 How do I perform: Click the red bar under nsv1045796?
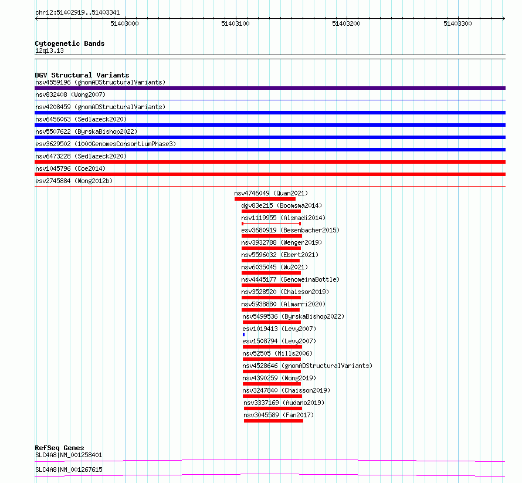270,174
